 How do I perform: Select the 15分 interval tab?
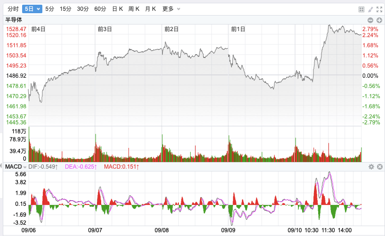pos(66,9)
